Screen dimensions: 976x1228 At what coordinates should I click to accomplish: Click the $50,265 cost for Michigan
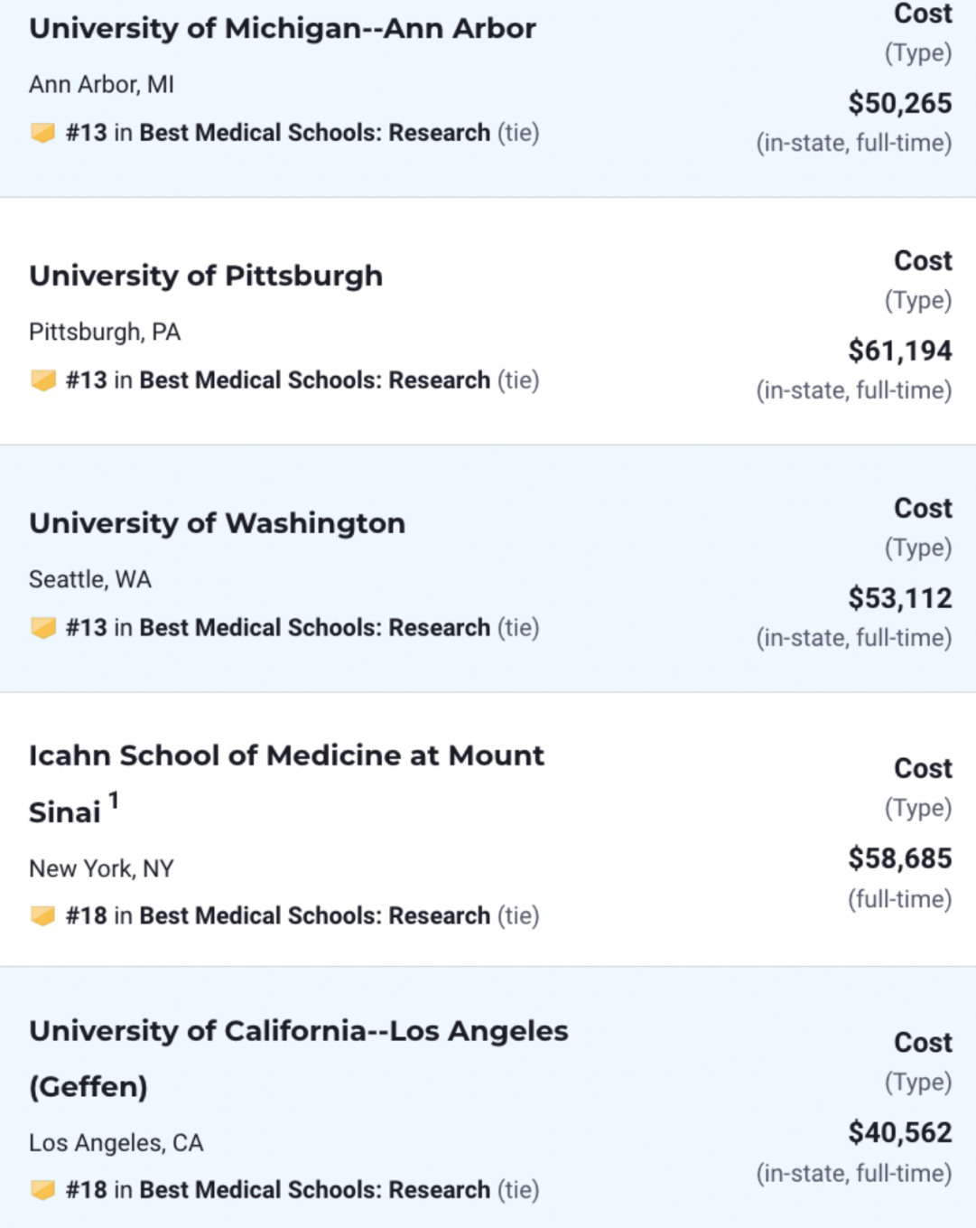click(899, 104)
